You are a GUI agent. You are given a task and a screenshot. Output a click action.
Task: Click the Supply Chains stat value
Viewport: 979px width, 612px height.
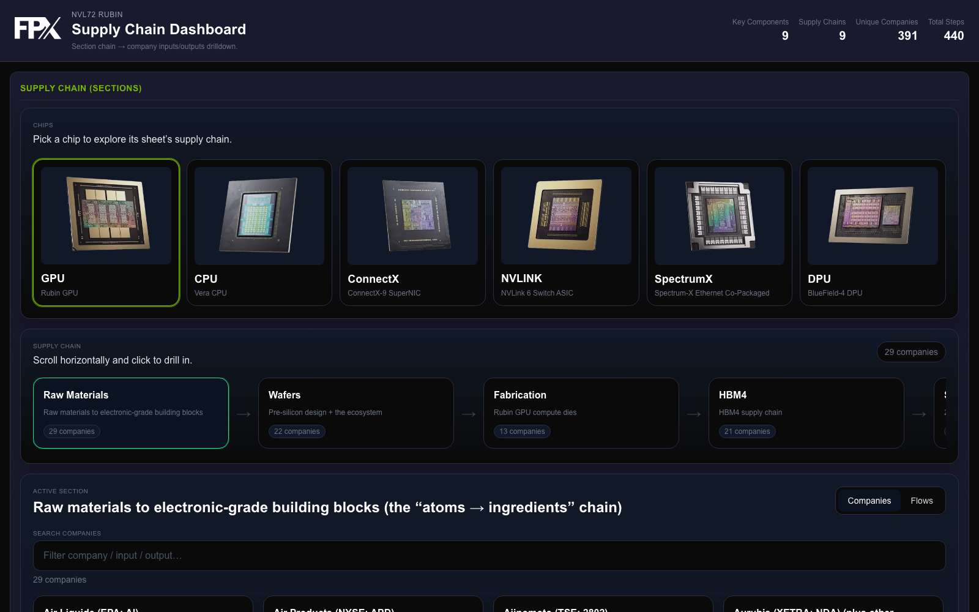tap(843, 35)
